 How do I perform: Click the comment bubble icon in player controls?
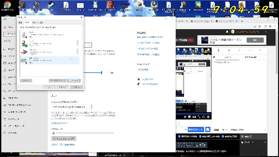tap(190, 117)
